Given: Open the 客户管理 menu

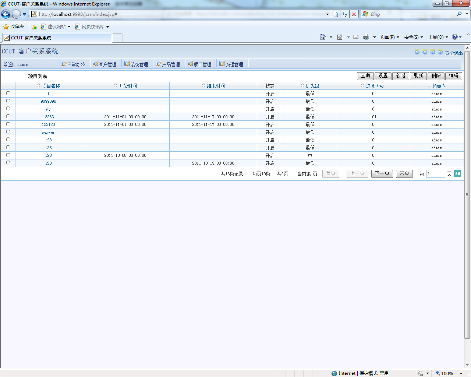Looking at the screenshot, I should coord(105,64).
